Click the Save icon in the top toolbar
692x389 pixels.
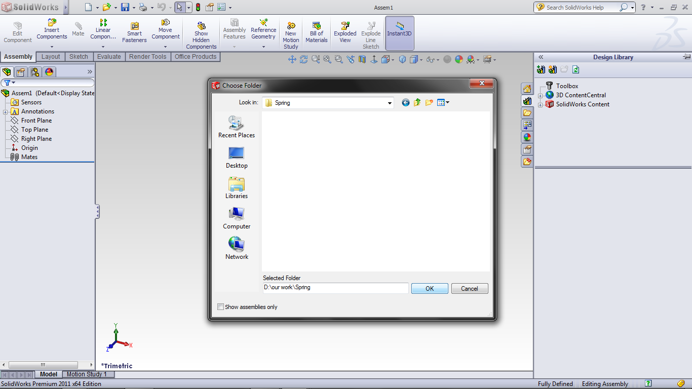pos(125,7)
